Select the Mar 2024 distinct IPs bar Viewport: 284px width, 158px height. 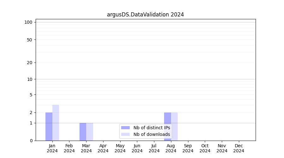83,132
